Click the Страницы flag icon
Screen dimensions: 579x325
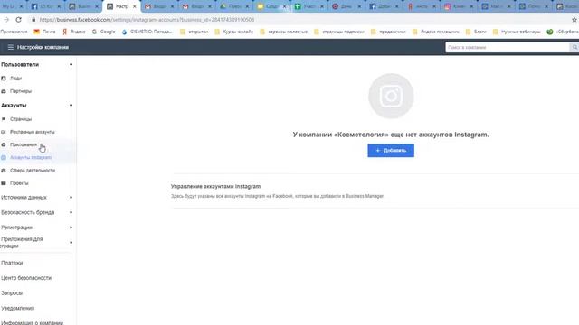point(4,119)
